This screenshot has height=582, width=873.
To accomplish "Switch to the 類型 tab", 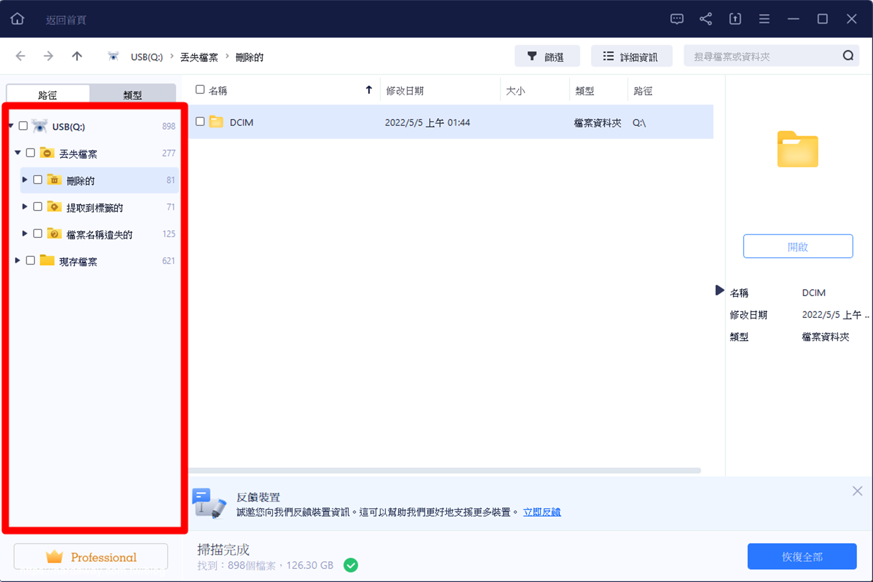I will coord(132,94).
